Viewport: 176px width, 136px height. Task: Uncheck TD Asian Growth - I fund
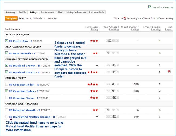pyautogui.click(x=6, y=53)
